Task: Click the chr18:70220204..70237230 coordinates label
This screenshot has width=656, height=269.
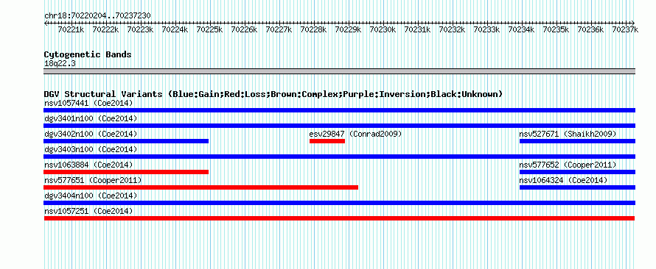Action: (x=97, y=16)
